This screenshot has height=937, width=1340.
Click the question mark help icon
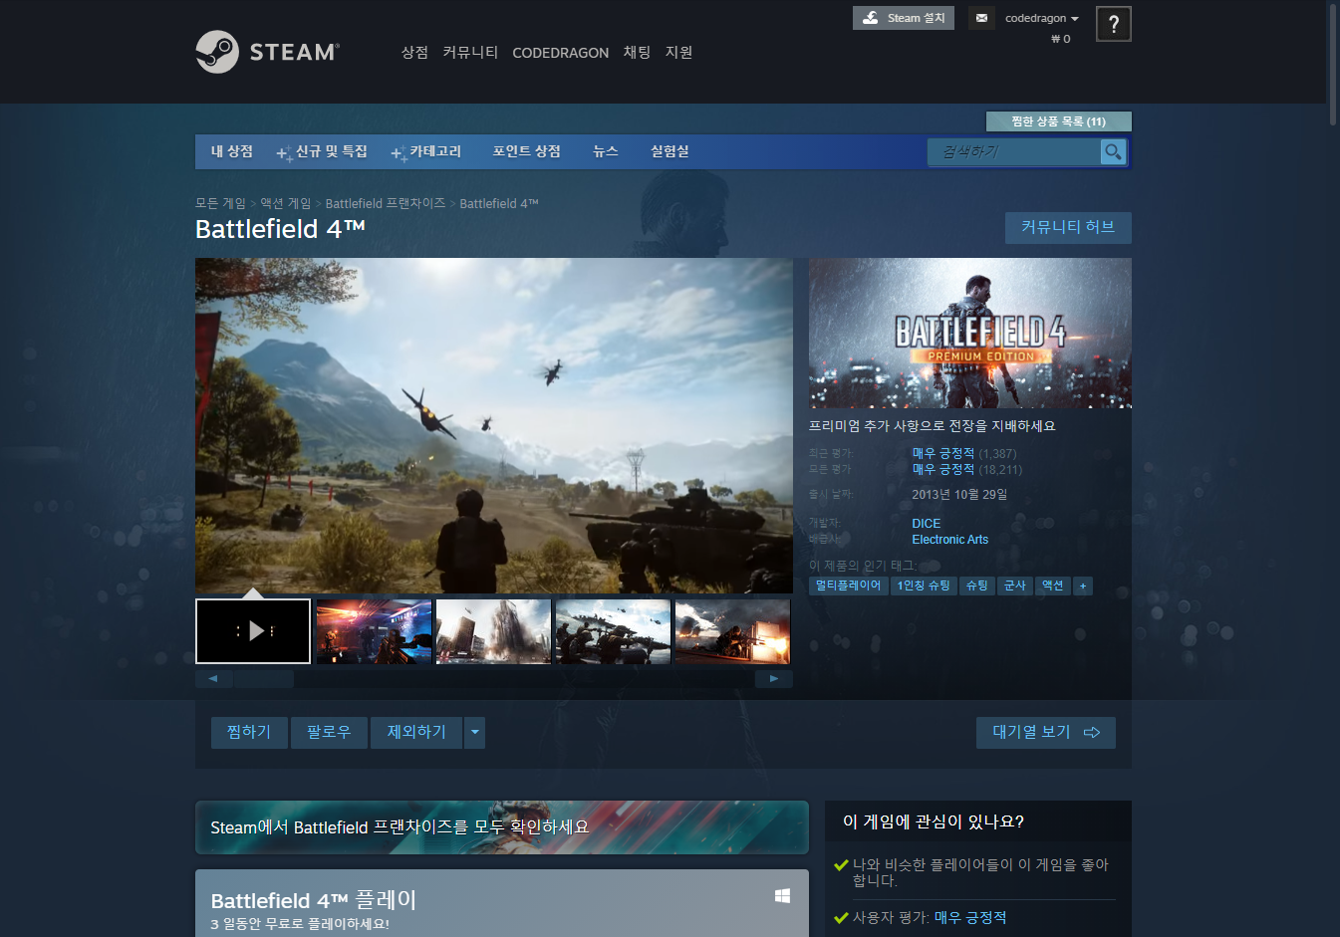[1113, 24]
